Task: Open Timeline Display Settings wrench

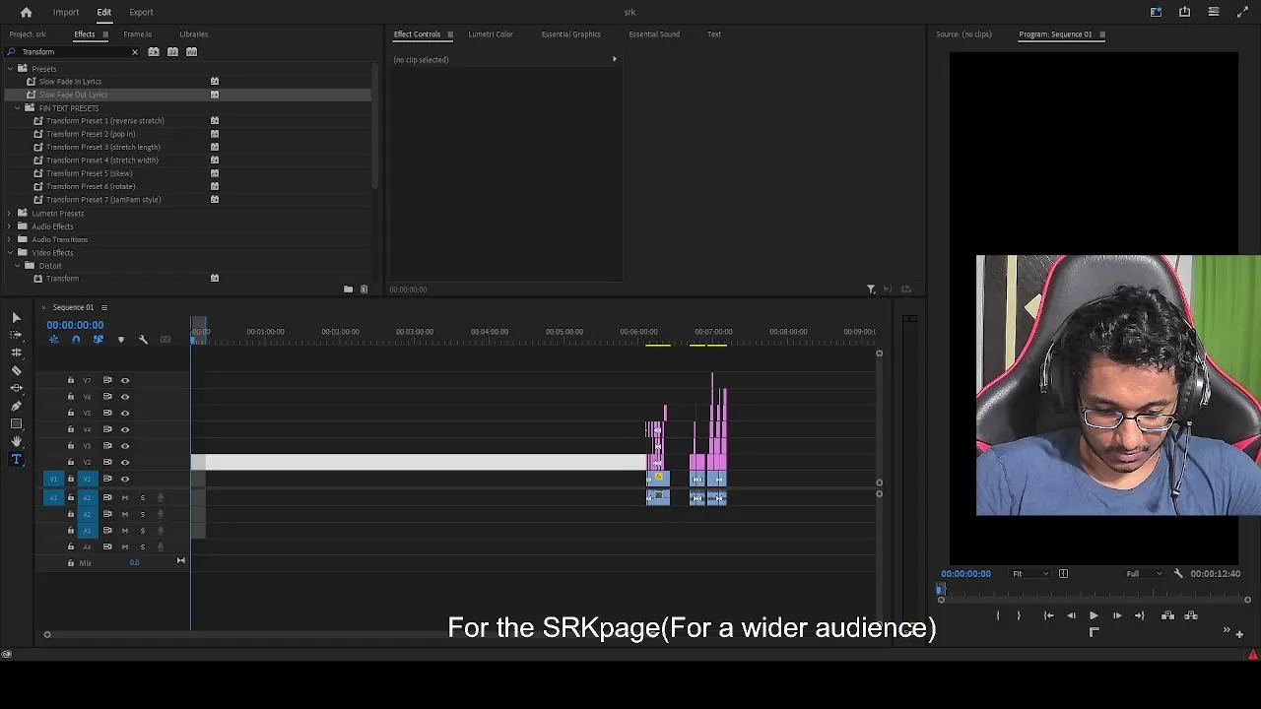Action: pos(143,340)
